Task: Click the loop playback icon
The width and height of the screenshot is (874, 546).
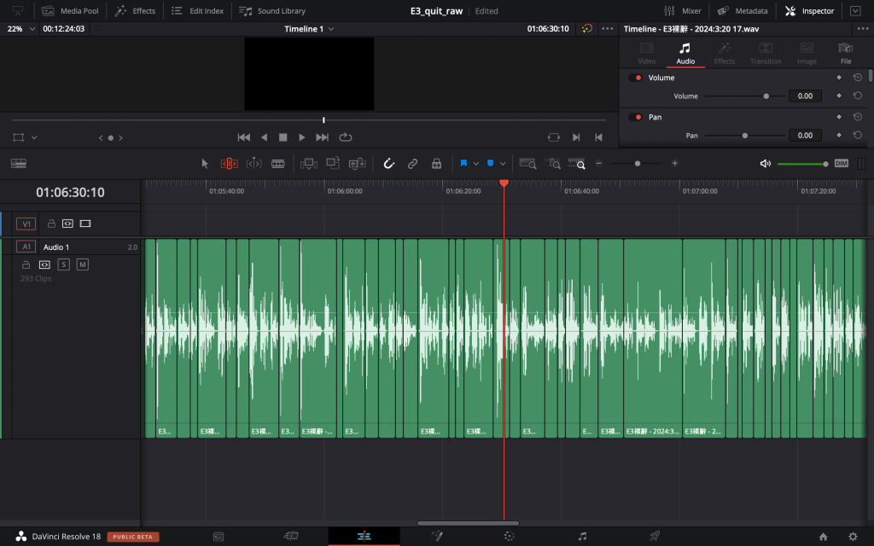Action: (346, 137)
